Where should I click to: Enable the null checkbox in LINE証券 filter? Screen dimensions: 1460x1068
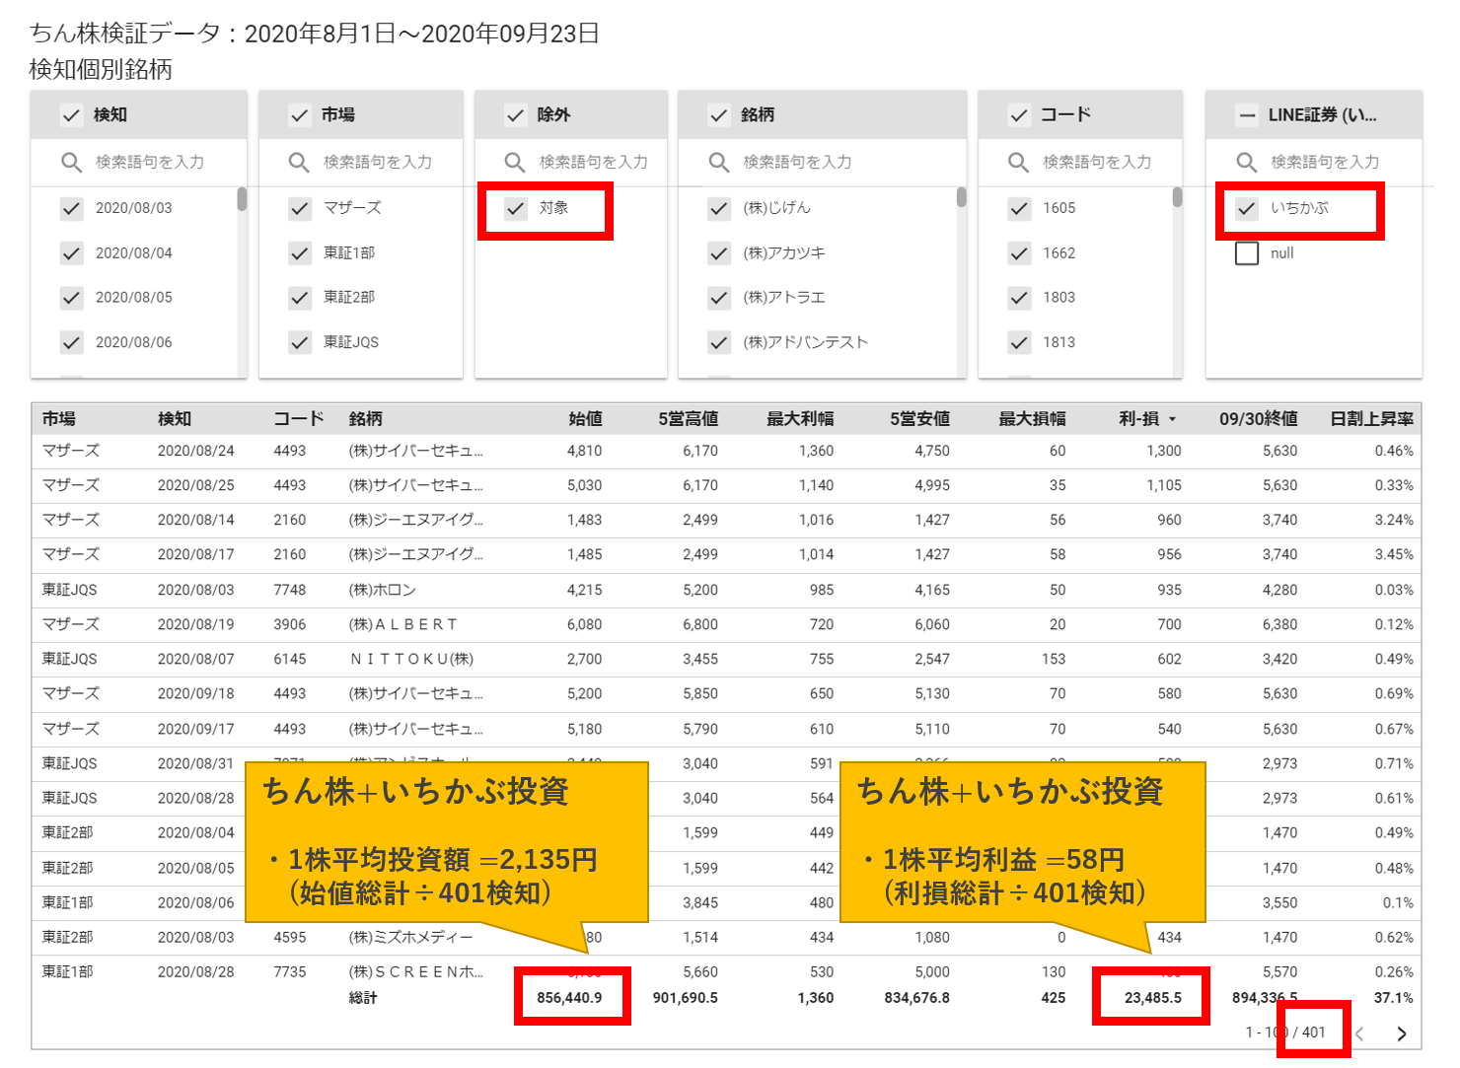point(1247,253)
